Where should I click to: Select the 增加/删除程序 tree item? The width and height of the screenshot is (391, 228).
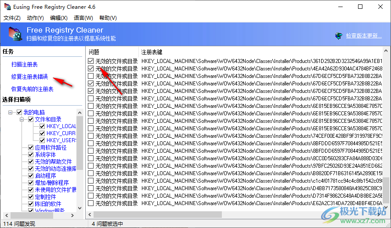point(52,183)
